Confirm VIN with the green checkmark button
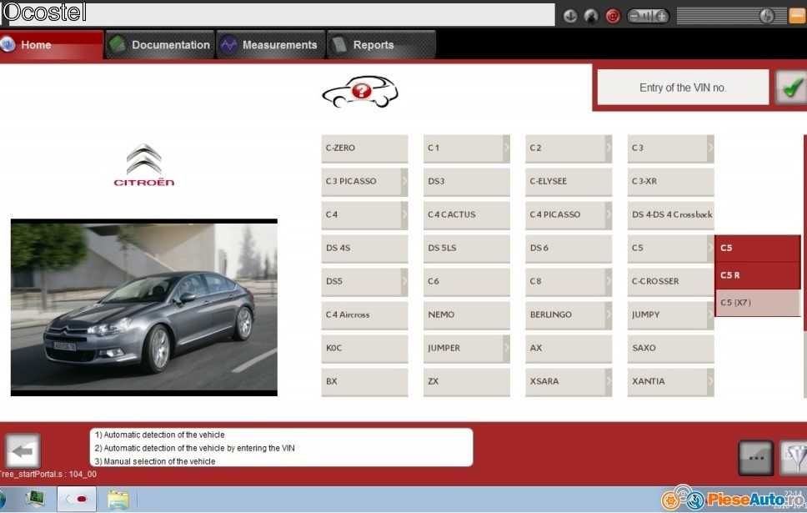Image resolution: width=807 pixels, height=513 pixels. tap(791, 88)
